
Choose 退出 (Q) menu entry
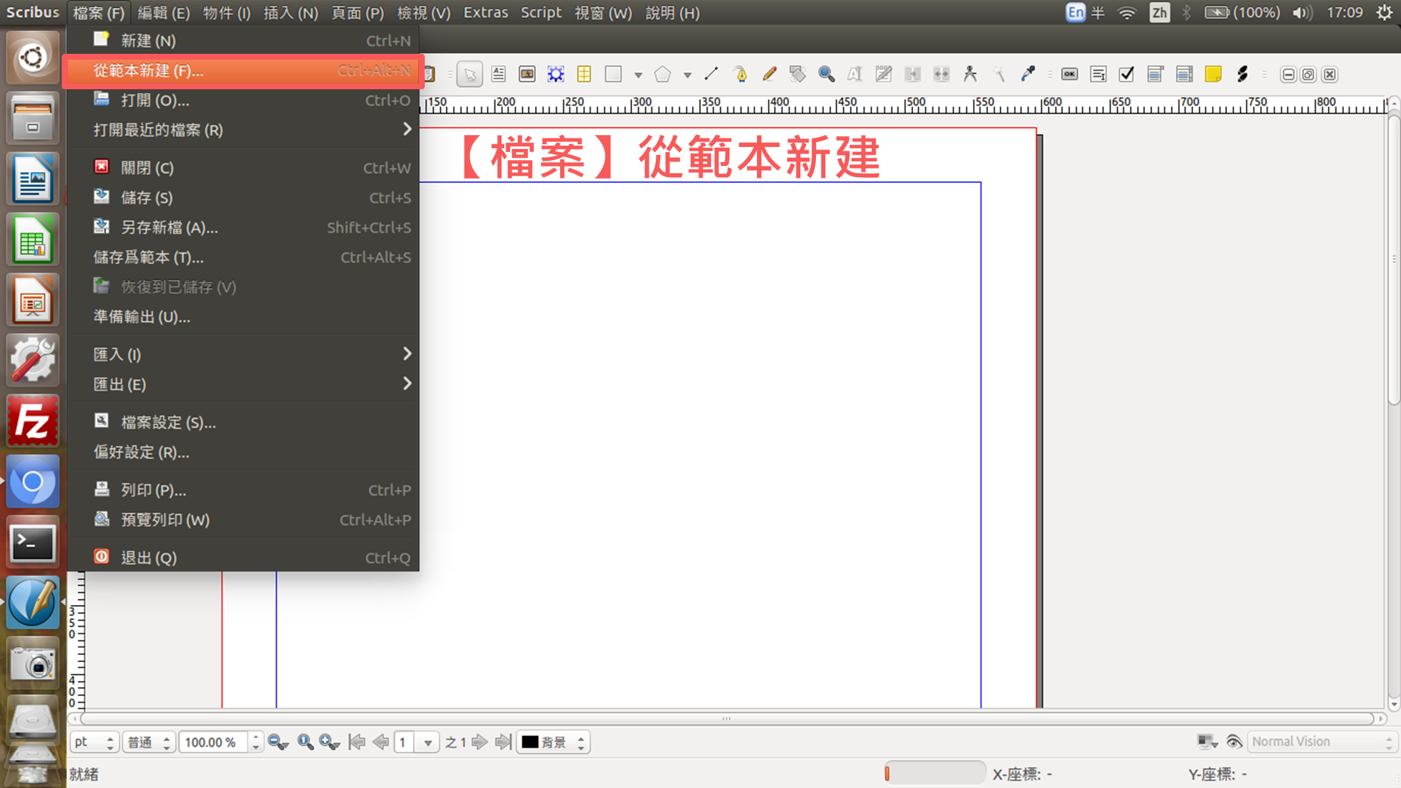pyautogui.click(x=244, y=558)
